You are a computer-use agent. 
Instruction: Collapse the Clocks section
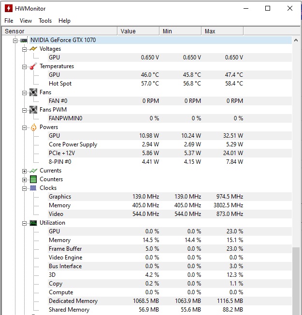click(x=24, y=188)
